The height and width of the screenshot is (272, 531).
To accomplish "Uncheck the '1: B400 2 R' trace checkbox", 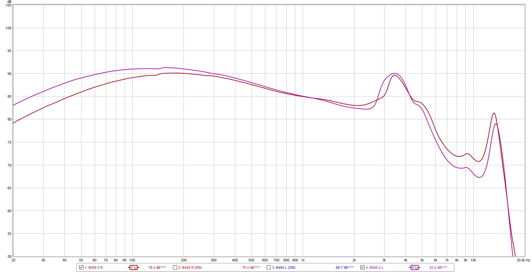I will [81, 267].
